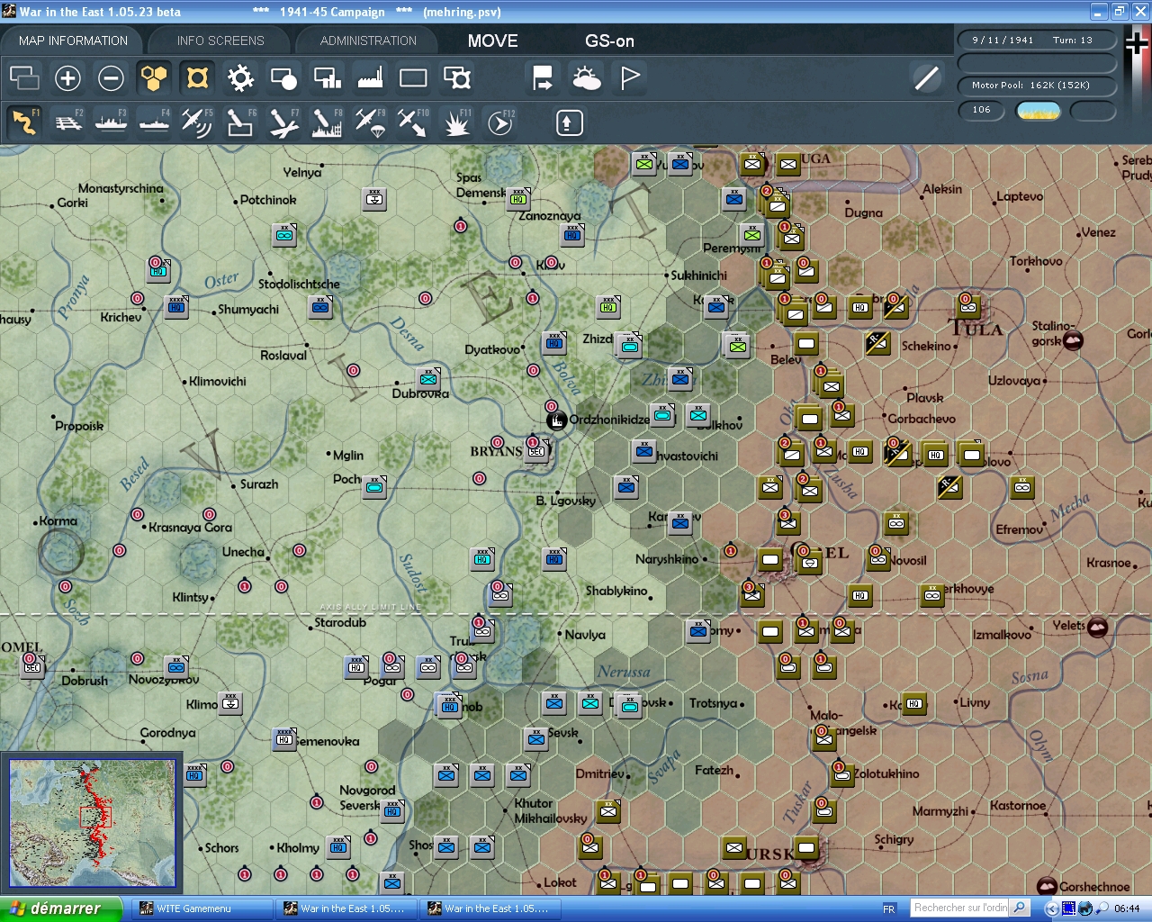
Task: Toggle the factory locations overlay
Action: pyautogui.click(x=370, y=78)
